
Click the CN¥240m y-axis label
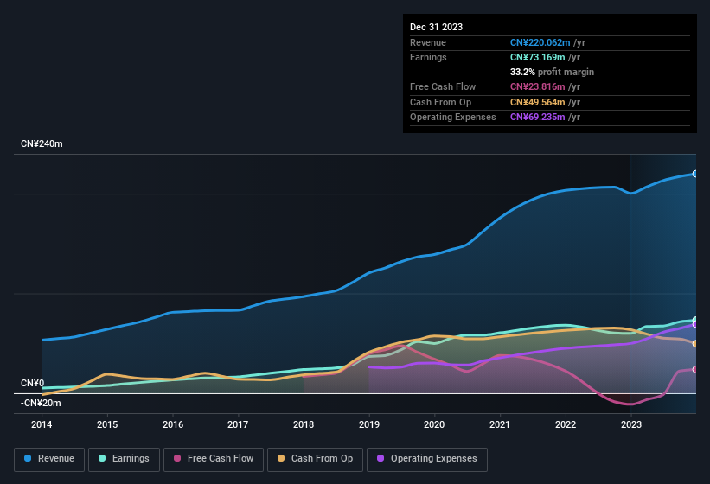pos(42,143)
